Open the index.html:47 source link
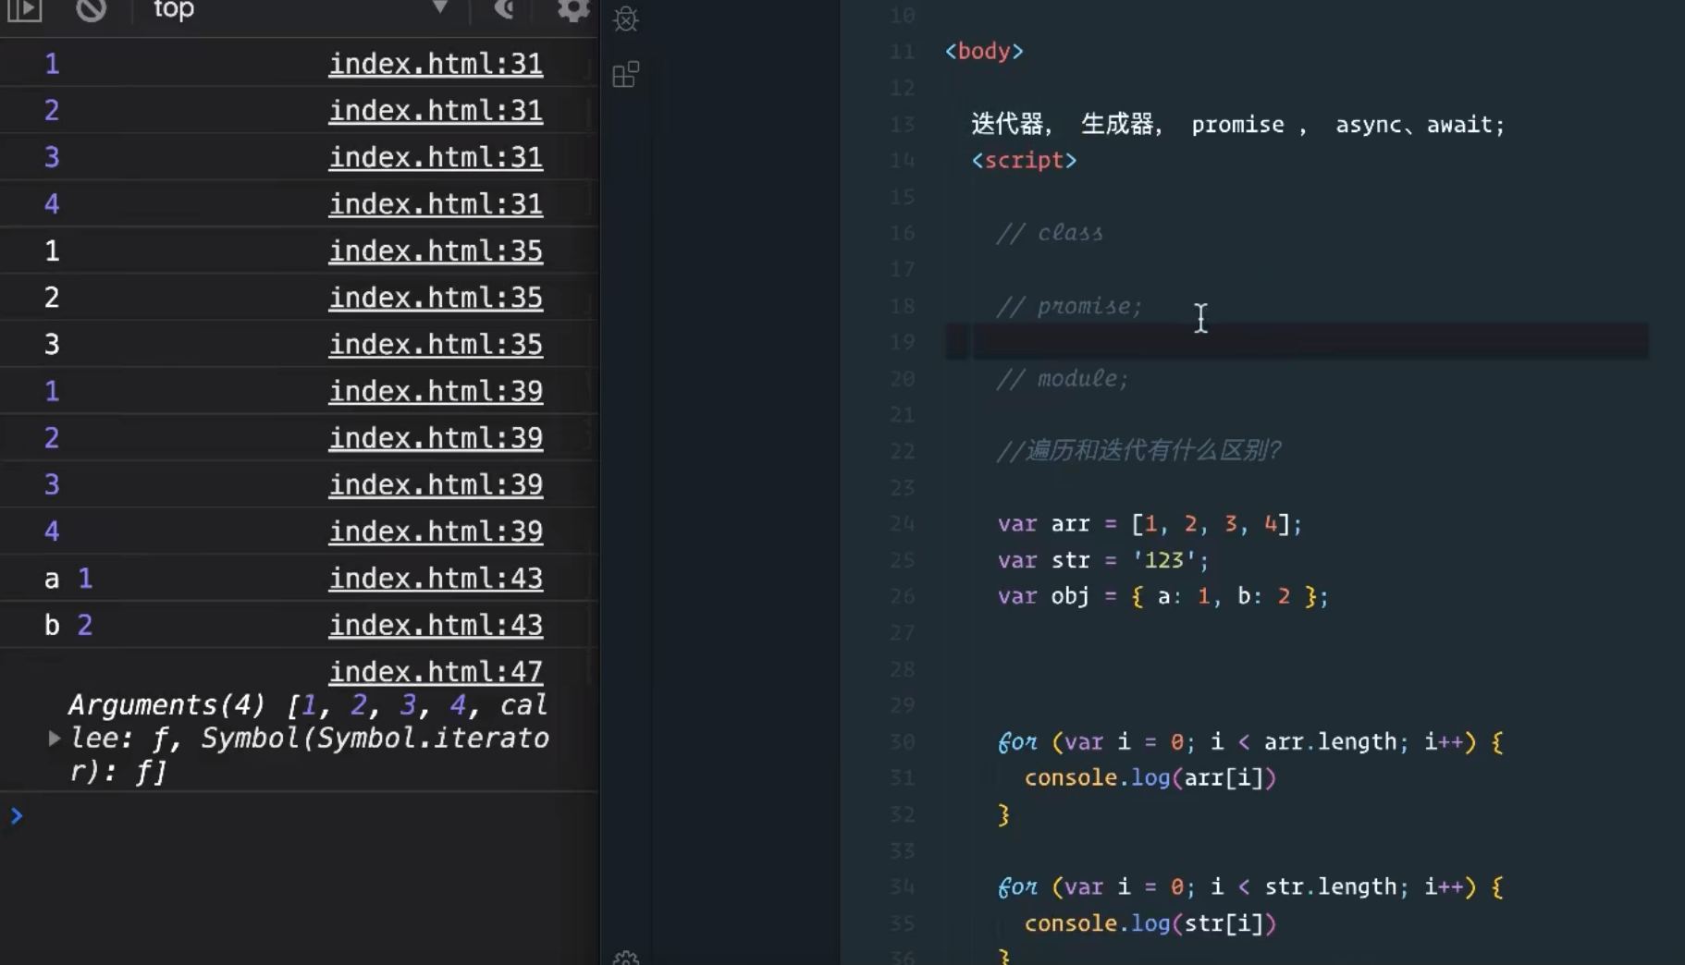1685x965 pixels. 436,671
